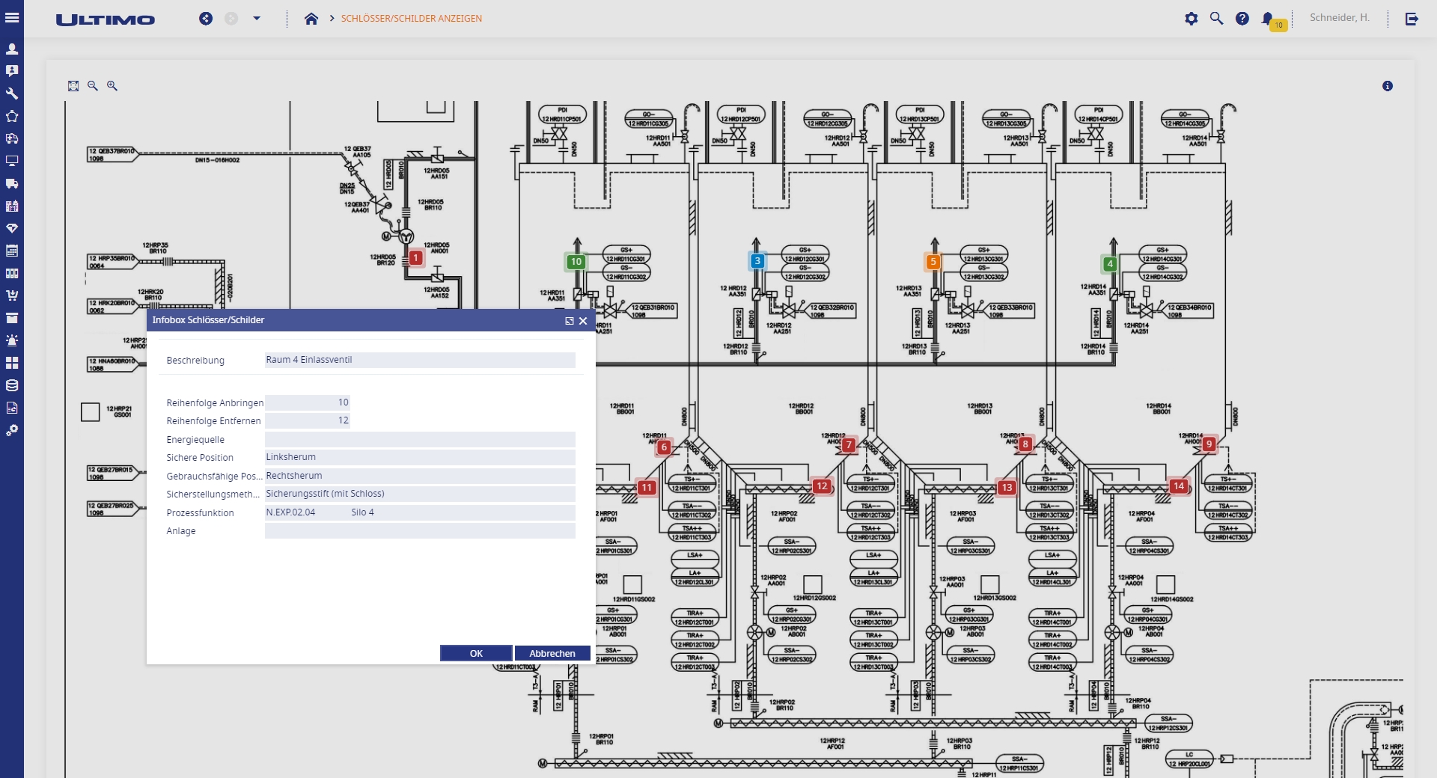Open the binders sidebar icon
The image size is (1437, 778).
[12, 273]
